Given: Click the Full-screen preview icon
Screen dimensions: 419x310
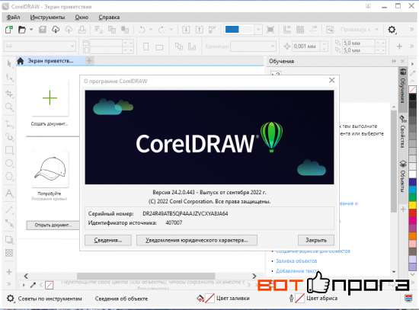Looking at the screenshot, I should click(270, 30).
